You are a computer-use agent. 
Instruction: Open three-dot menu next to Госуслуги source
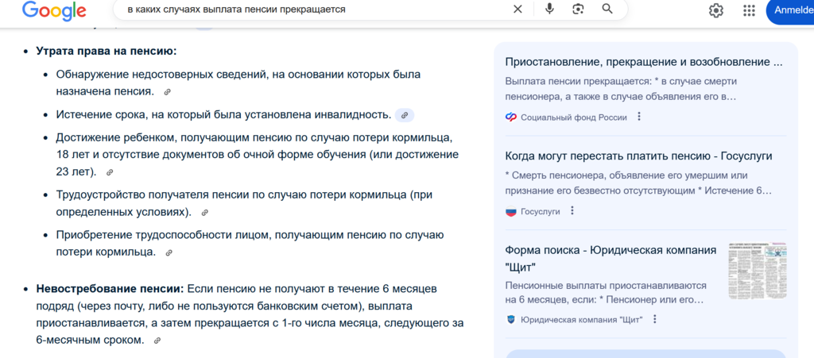click(572, 211)
